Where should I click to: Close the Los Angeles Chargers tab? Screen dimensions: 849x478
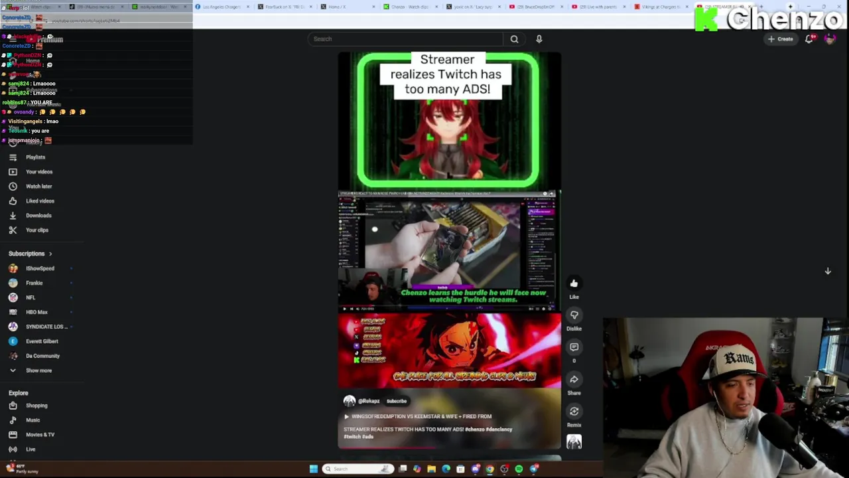[x=248, y=7]
